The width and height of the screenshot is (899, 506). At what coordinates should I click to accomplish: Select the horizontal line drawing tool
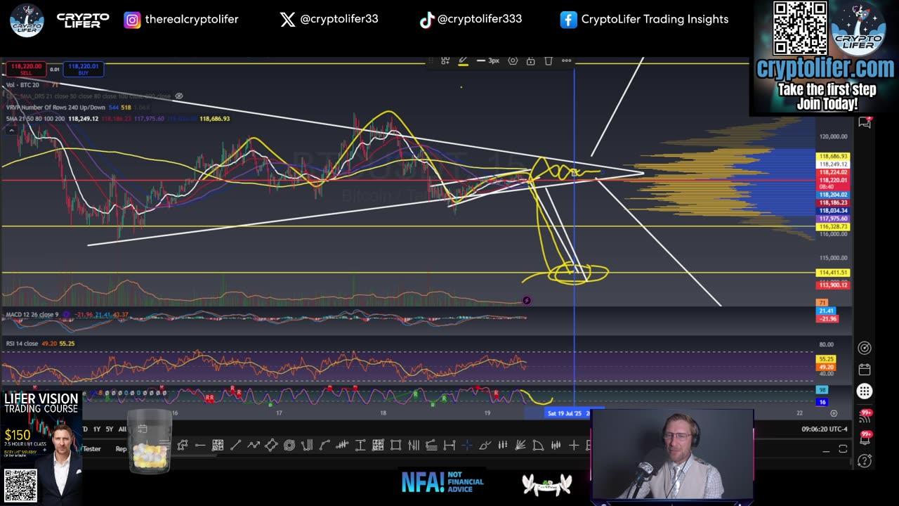pos(200,445)
